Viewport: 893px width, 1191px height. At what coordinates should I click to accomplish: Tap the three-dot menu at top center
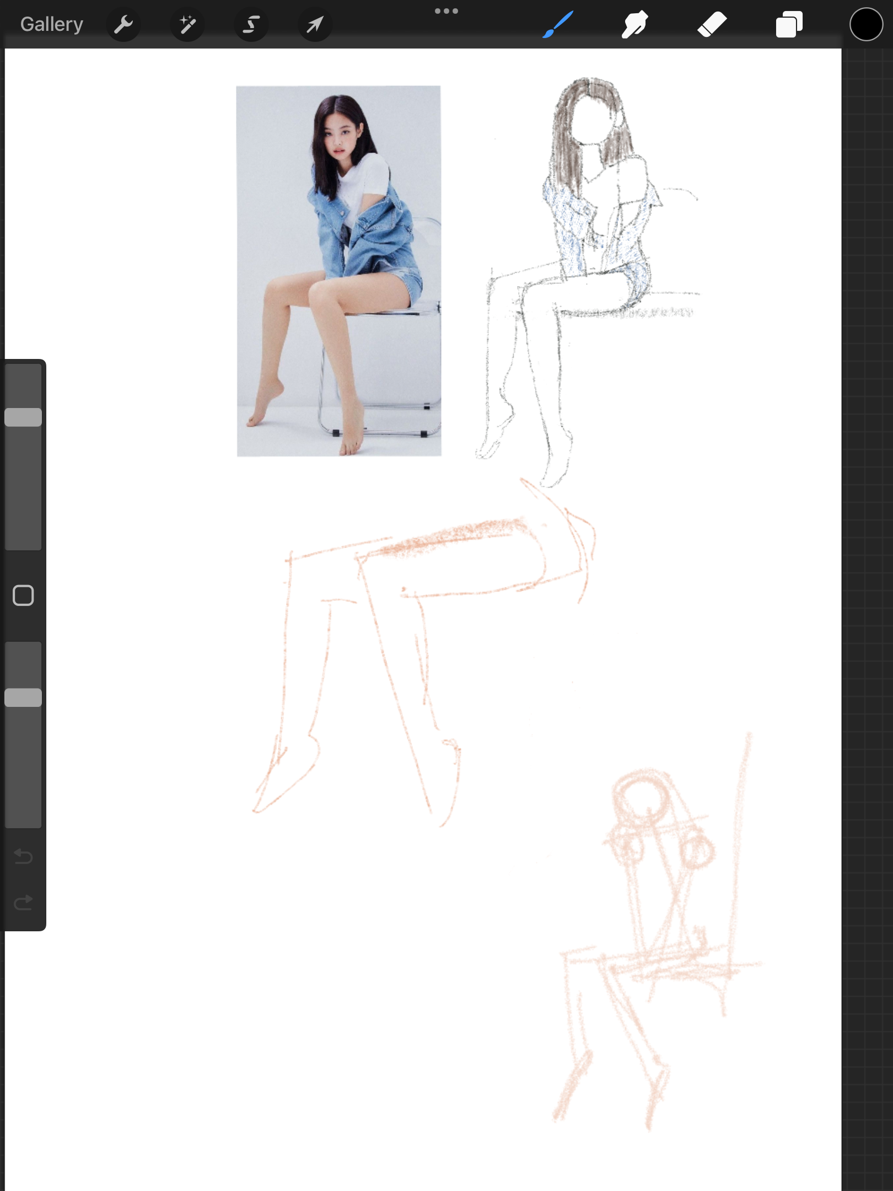tap(446, 11)
